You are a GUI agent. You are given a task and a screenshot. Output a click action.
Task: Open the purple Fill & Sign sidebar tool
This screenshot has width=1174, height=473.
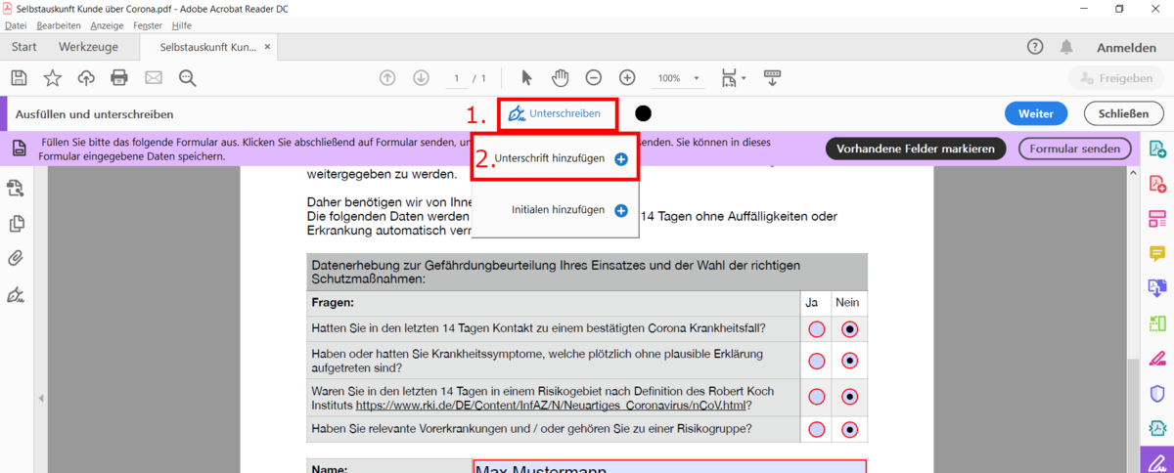(1157, 461)
